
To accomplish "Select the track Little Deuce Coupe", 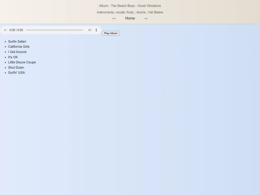I will 22,62.
